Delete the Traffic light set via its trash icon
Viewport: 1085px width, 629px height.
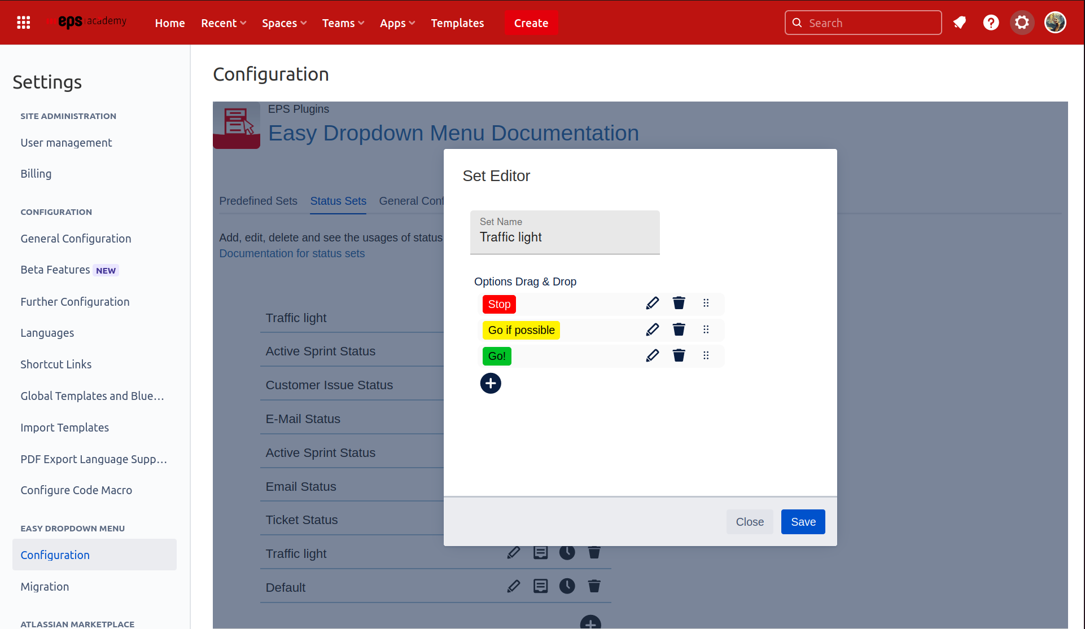594,553
